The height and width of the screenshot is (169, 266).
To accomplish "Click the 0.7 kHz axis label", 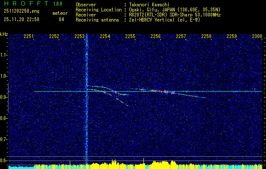I will (x=3, y=139).
